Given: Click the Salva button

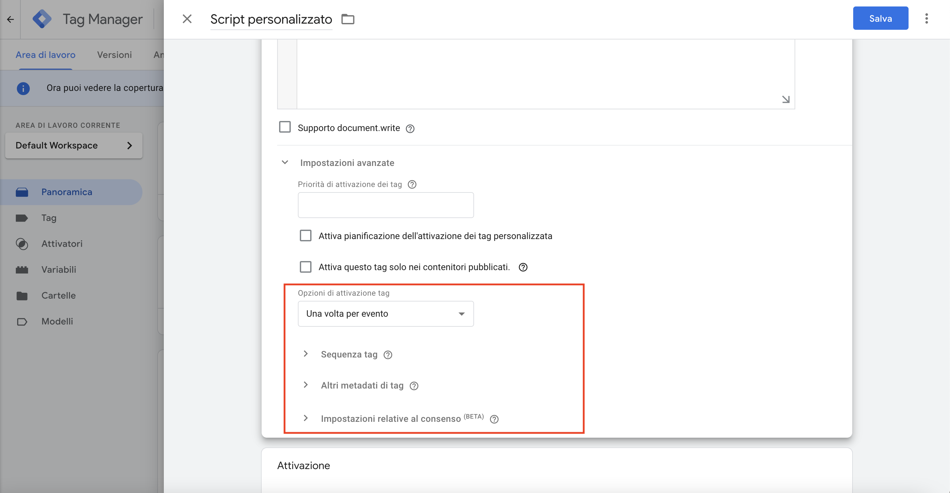Looking at the screenshot, I should (881, 18).
